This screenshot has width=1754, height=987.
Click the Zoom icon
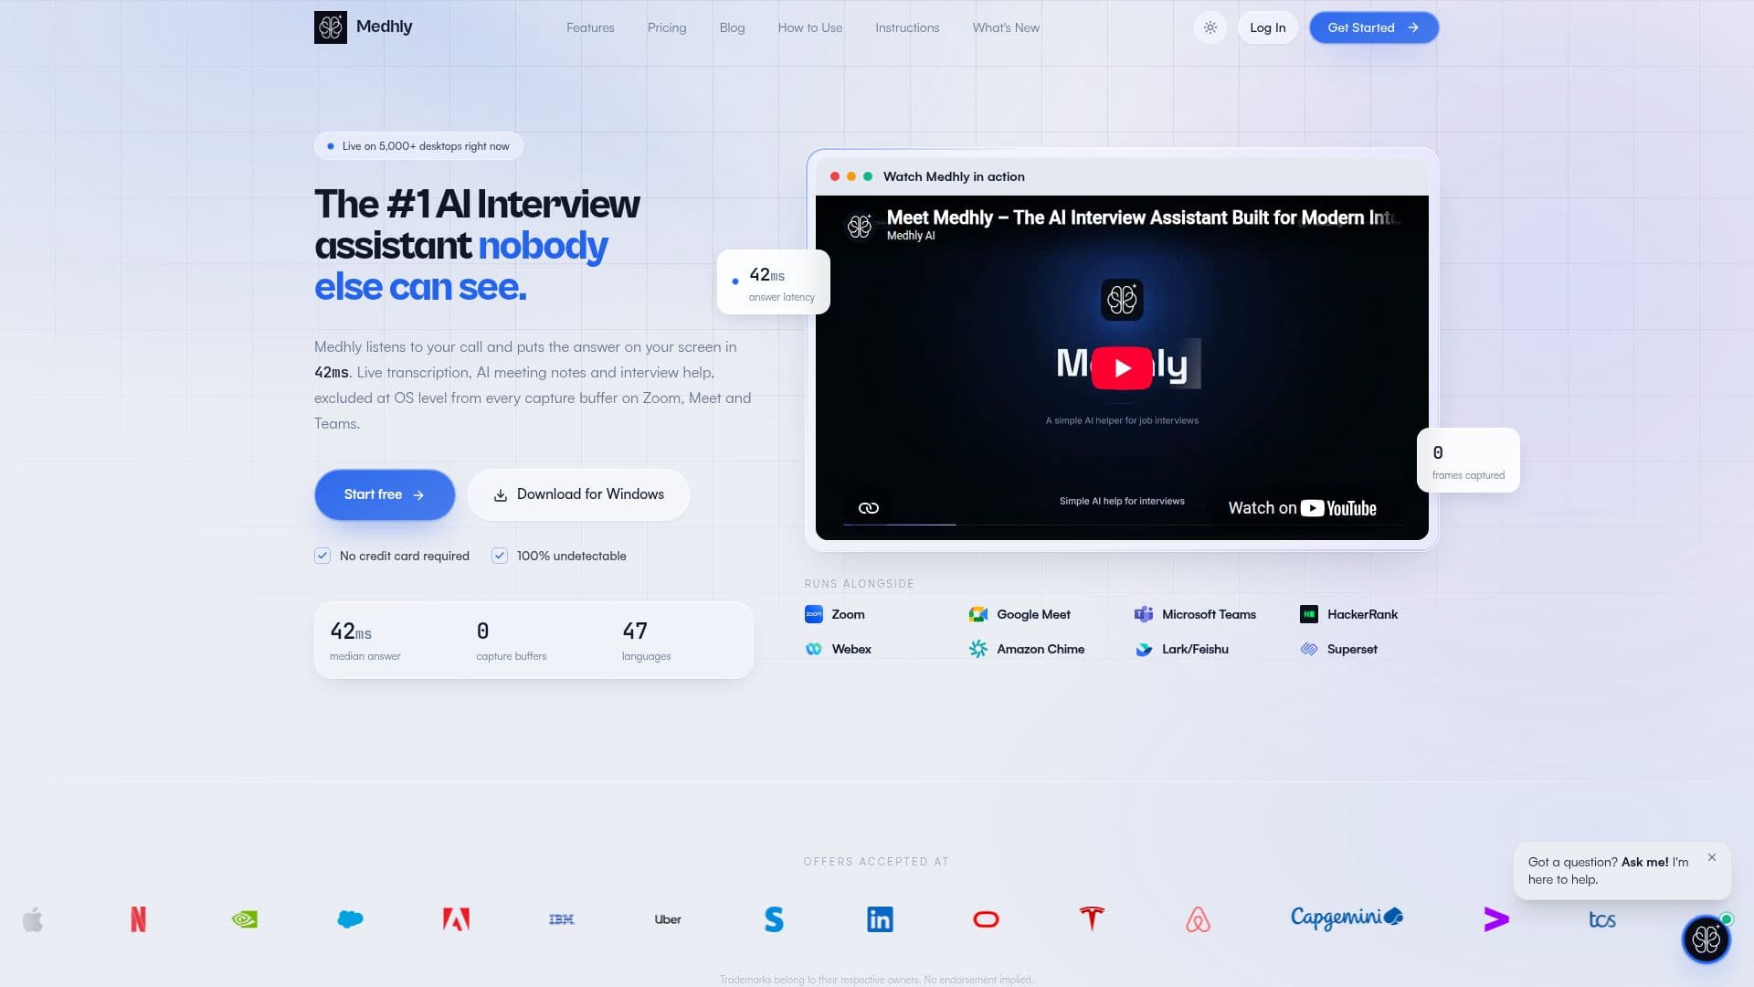(x=813, y=614)
